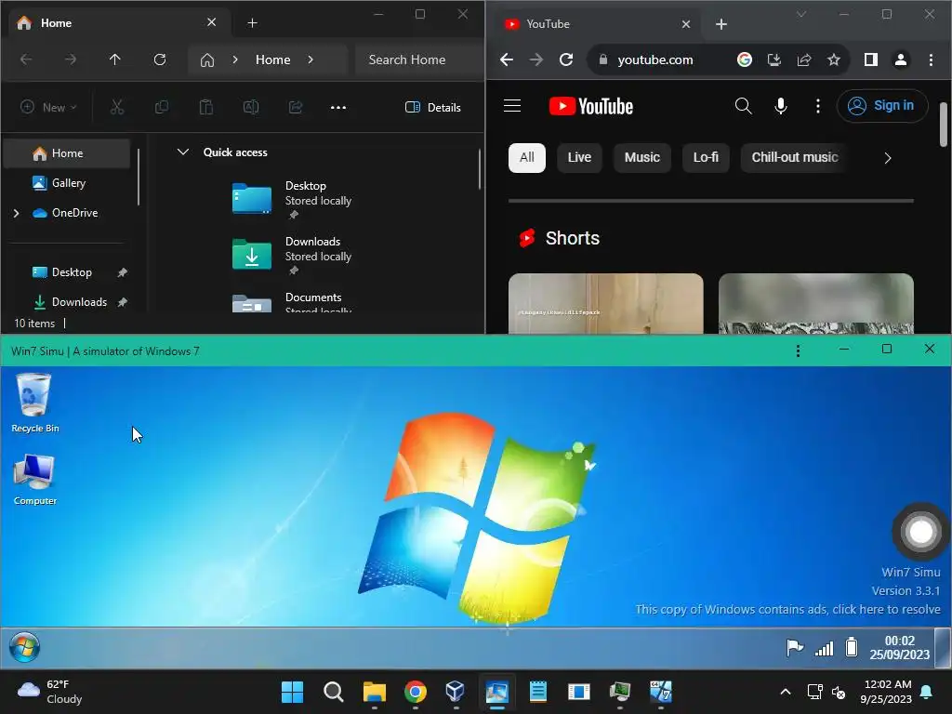Screen dimensions: 952x714
Task: Open the New dropdown in File Explorer
Action: (x=48, y=108)
